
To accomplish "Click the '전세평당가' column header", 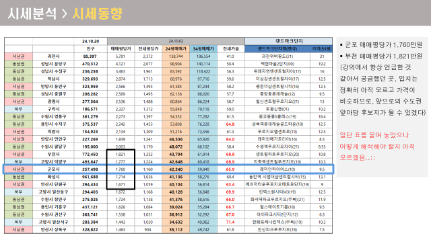I will (x=148, y=49).
